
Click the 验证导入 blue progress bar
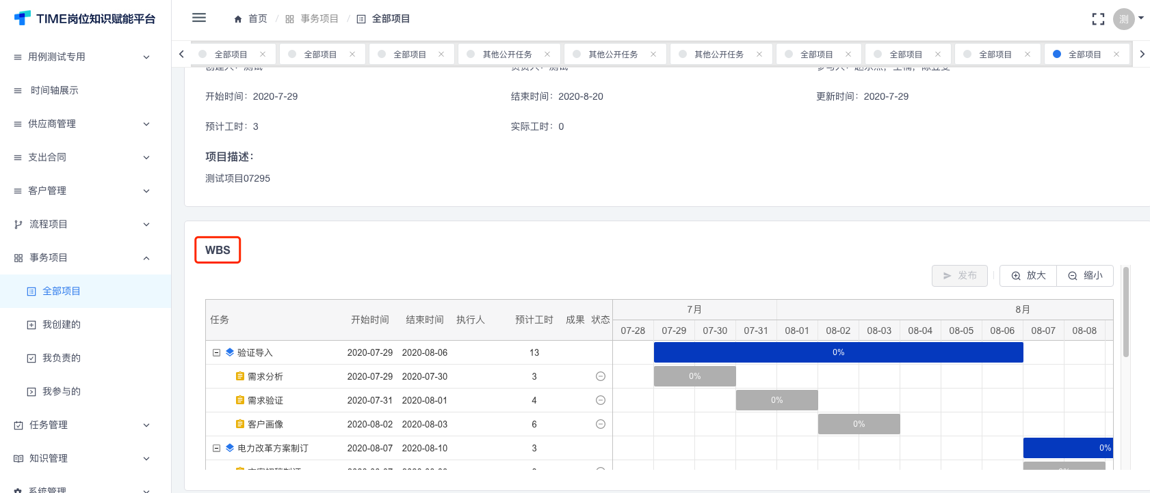839,352
